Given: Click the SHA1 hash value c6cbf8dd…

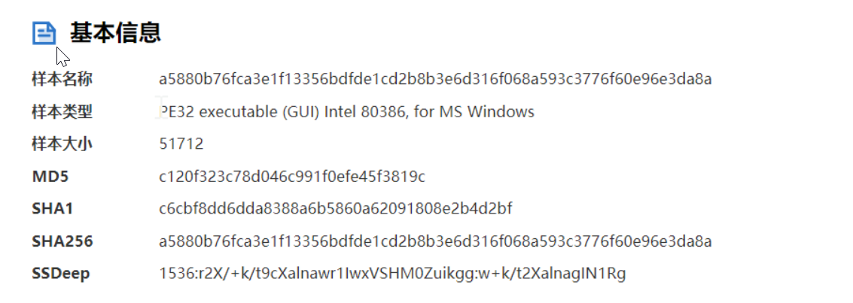Looking at the screenshot, I should pyautogui.click(x=336, y=209).
